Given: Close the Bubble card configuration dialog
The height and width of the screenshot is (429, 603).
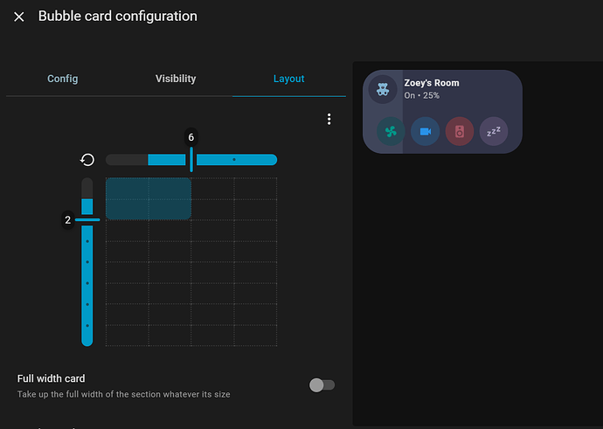Looking at the screenshot, I should [x=19, y=17].
